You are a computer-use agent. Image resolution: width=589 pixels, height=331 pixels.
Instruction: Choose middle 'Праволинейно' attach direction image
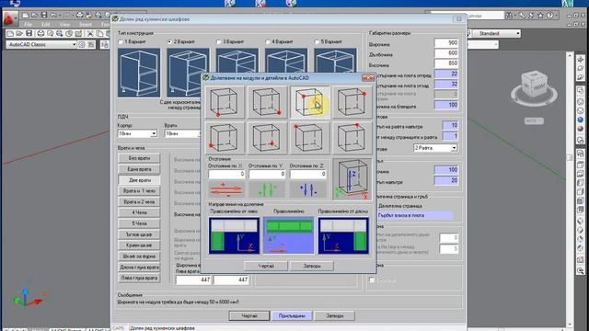coord(288,235)
